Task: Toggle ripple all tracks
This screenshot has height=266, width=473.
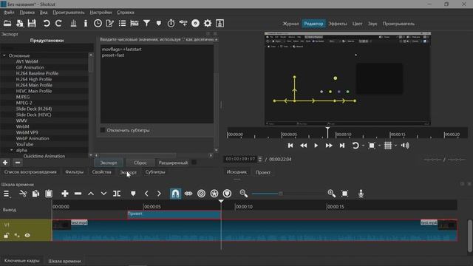Action: [x=214, y=194]
